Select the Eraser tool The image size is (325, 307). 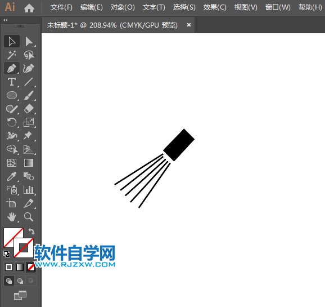click(29, 109)
